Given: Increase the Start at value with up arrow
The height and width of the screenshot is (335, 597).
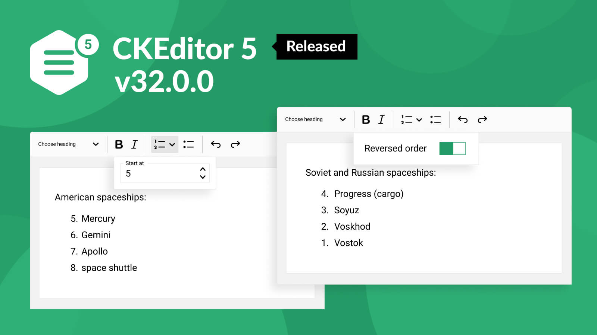Looking at the screenshot, I should click(x=203, y=169).
